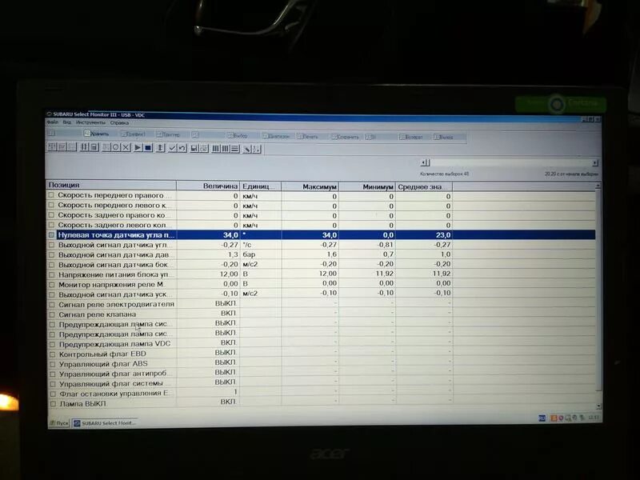Image resolution: width=640 pixels, height=480 pixels.
Task: Click the icon right of the pause bars
Action: (94, 147)
